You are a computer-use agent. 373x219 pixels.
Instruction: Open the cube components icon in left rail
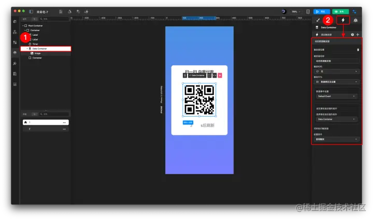pyautogui.click(x=15, y=21)
